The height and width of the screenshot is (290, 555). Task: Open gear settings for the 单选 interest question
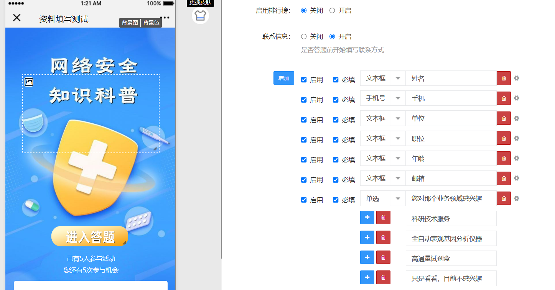pyautogui.click(x=516, y=198)
